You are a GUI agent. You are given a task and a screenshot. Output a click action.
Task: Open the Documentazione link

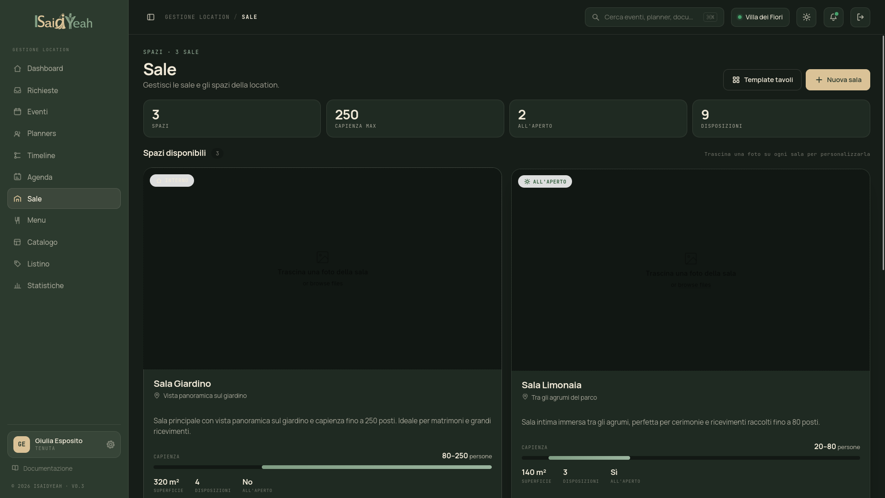tap(48, 468)
